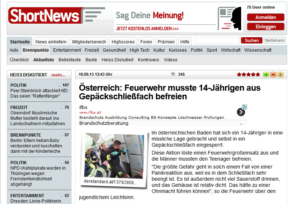
Task: Click the Brandschutzberatung ad text
Action: point(104,123)
